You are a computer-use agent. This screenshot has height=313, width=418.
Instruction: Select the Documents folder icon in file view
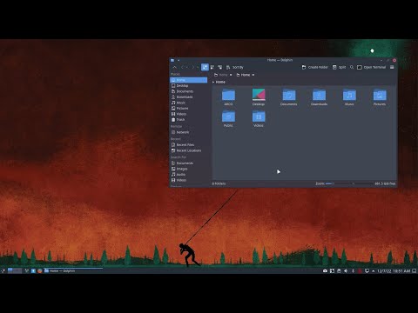tap(289, 95)
